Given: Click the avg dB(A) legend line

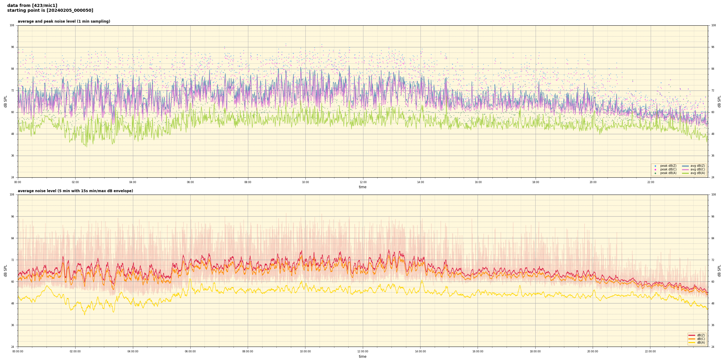Looking at the screenshot, I should click(685, 173).
